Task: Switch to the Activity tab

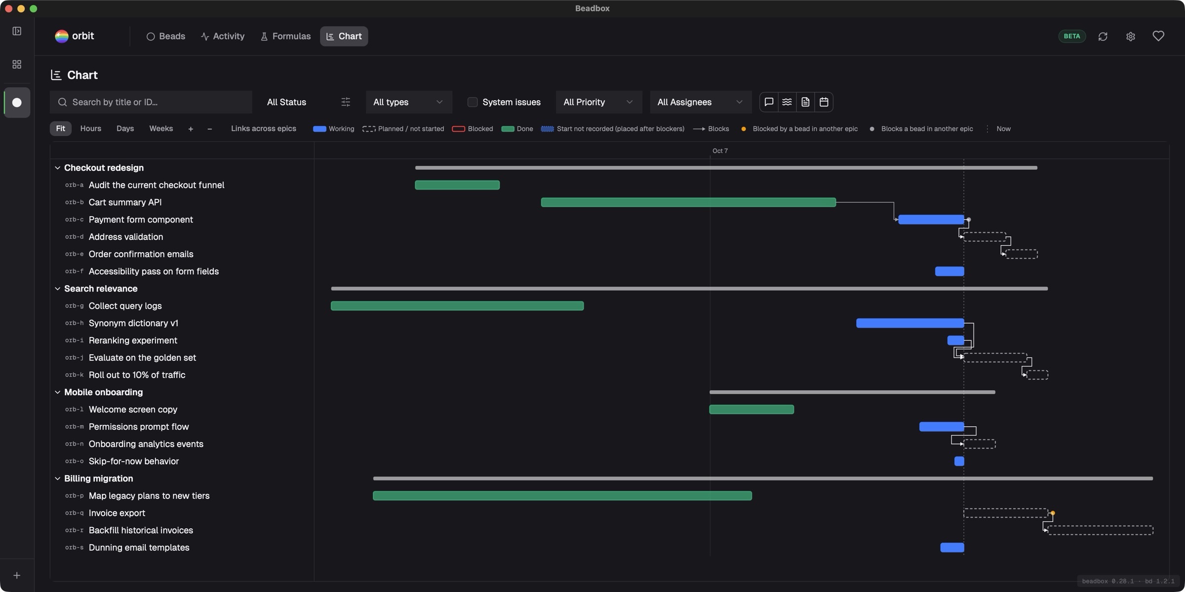Action: point(223,37)
